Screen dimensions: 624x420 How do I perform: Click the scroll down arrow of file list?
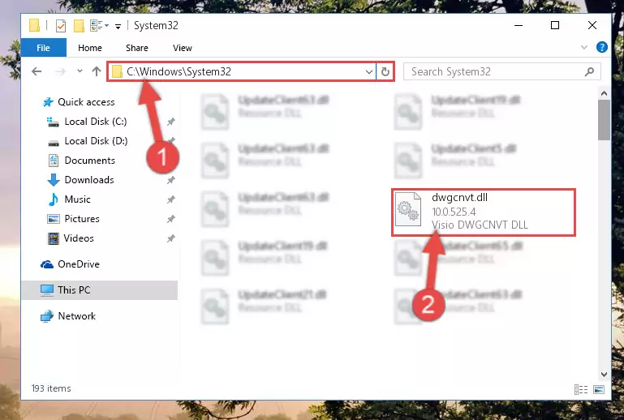point(604,375)
